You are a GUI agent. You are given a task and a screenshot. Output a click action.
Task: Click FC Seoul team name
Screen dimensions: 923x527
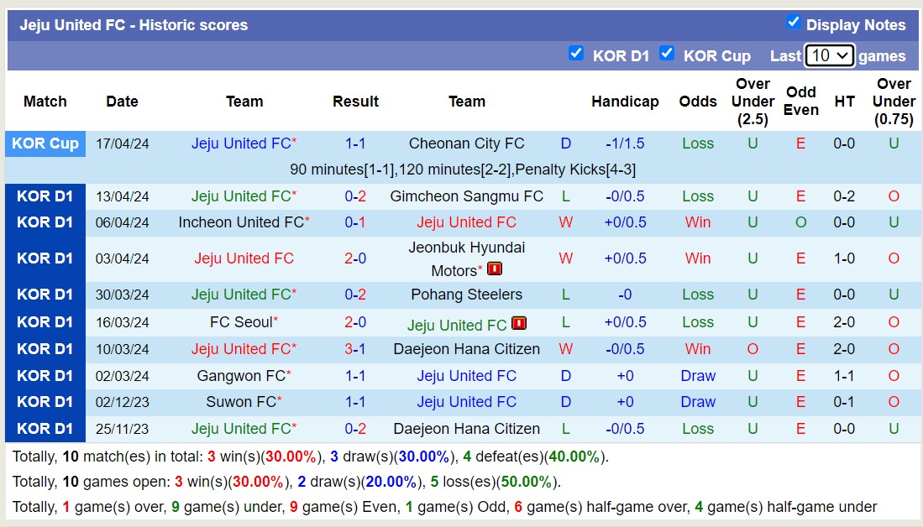[x=241, y=322]
